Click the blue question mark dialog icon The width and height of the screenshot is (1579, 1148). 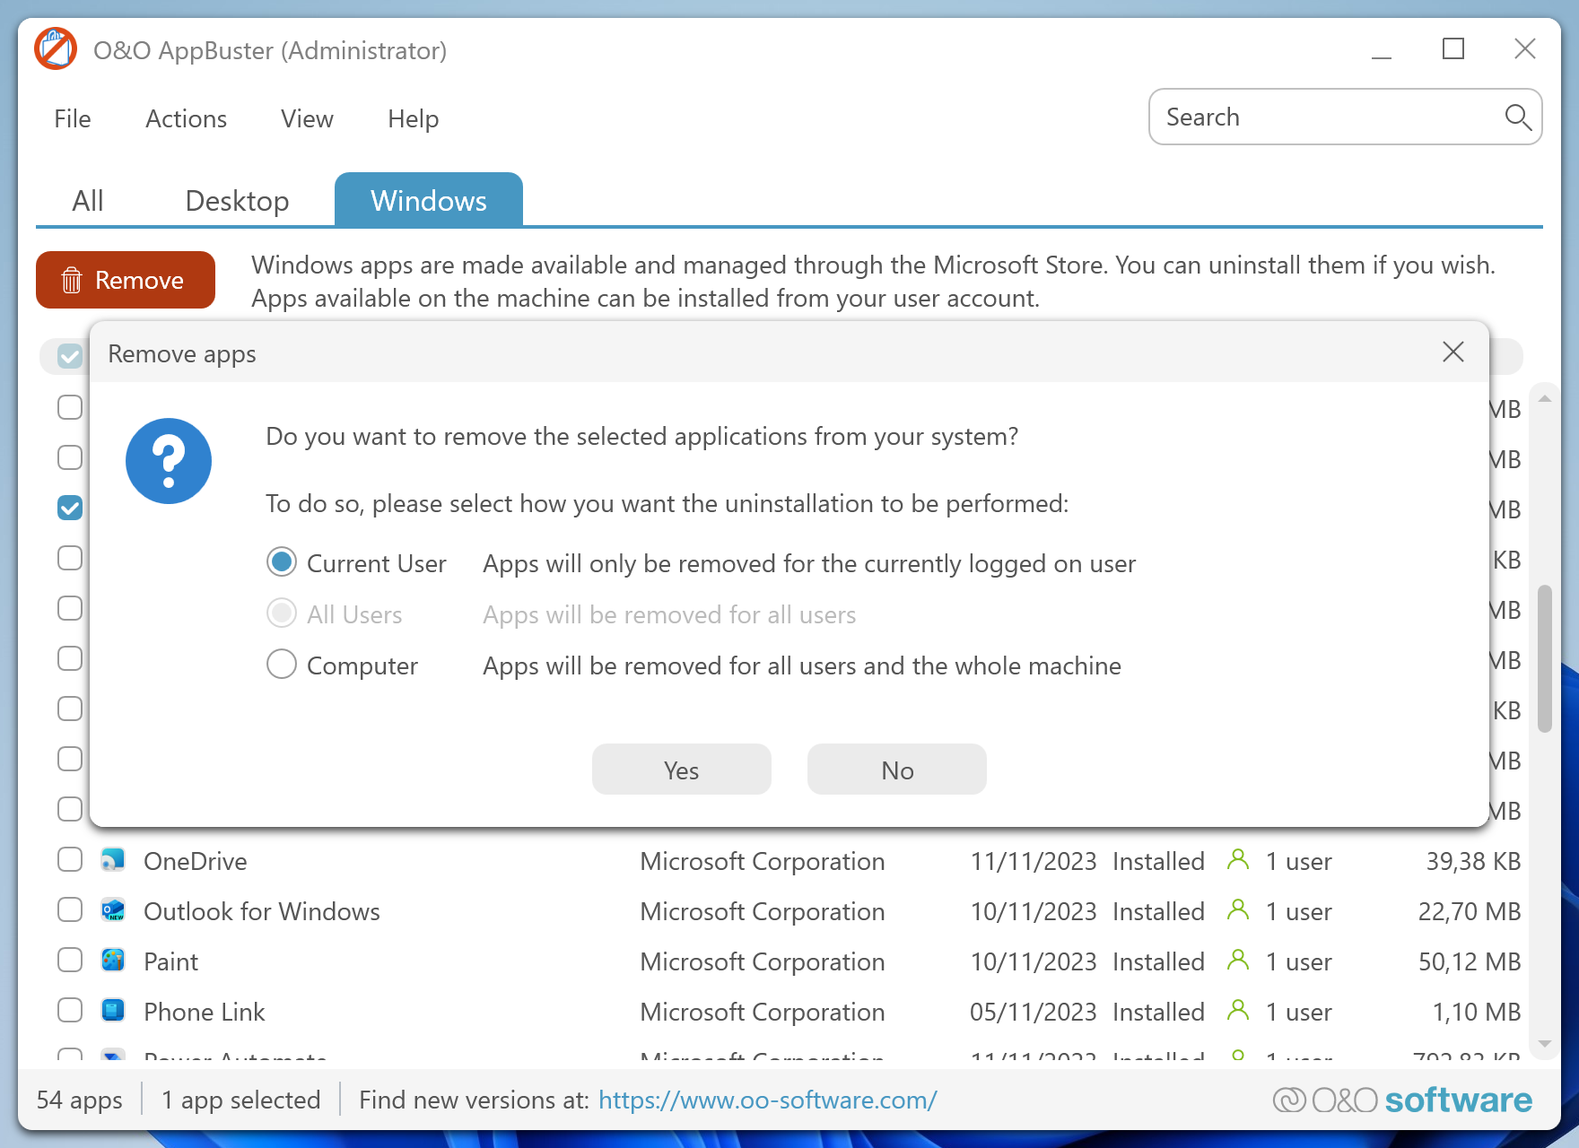coord(169,461)
